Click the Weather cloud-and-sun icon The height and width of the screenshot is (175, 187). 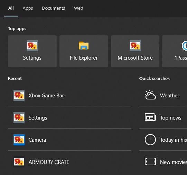click(x=150, y=95)
